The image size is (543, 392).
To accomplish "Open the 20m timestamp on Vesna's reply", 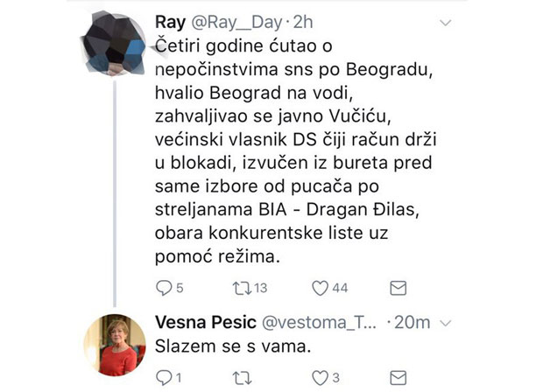I will pyautogui.click(x=410, y=321).
